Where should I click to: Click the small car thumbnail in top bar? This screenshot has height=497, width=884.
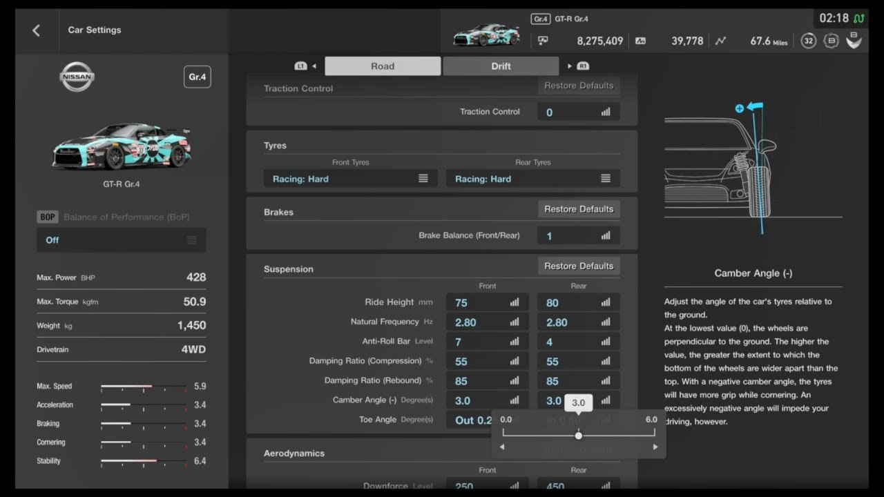(x=486, y=35)
